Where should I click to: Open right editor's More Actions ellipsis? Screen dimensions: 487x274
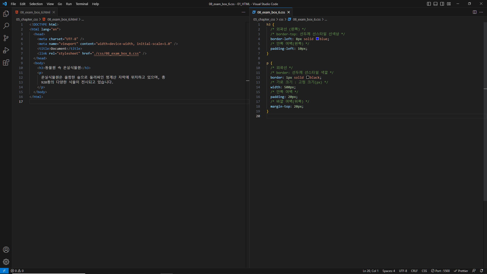point(481,12)
